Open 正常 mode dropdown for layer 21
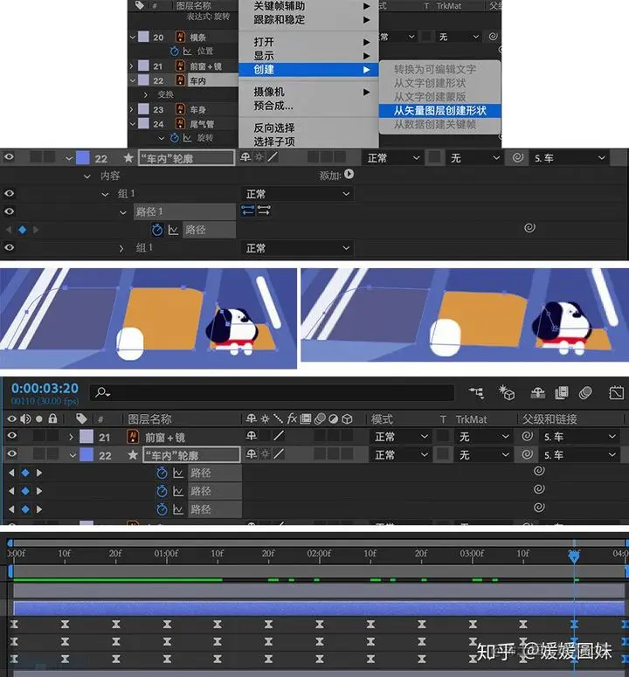Viewport: 629px width, 677px height. (x=401, y=437)
